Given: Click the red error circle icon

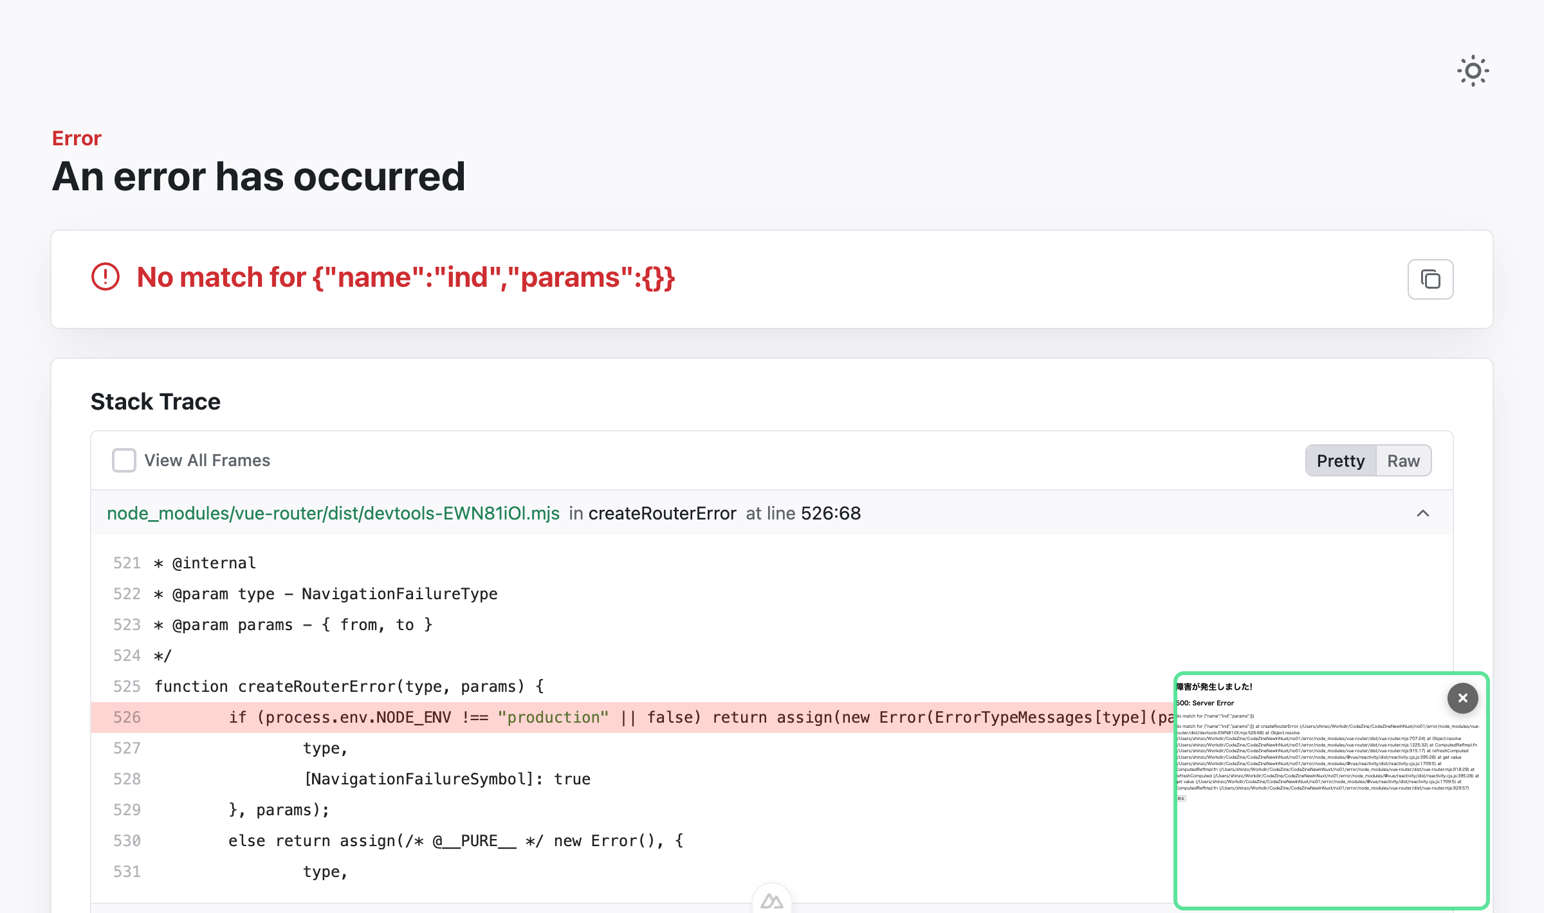Looking at the screenshot, I should 106,277.
